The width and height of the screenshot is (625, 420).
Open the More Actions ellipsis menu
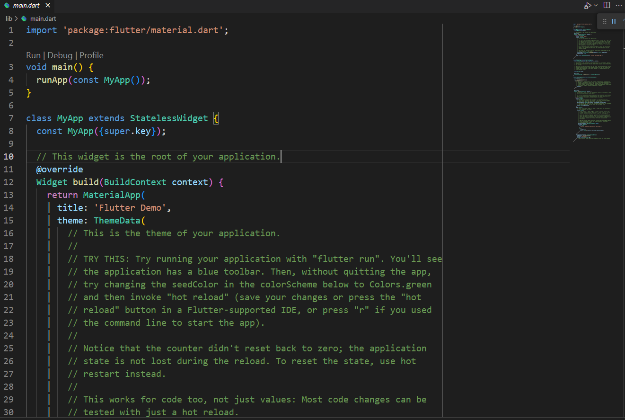pyautogui.click(x=619, y=5)
